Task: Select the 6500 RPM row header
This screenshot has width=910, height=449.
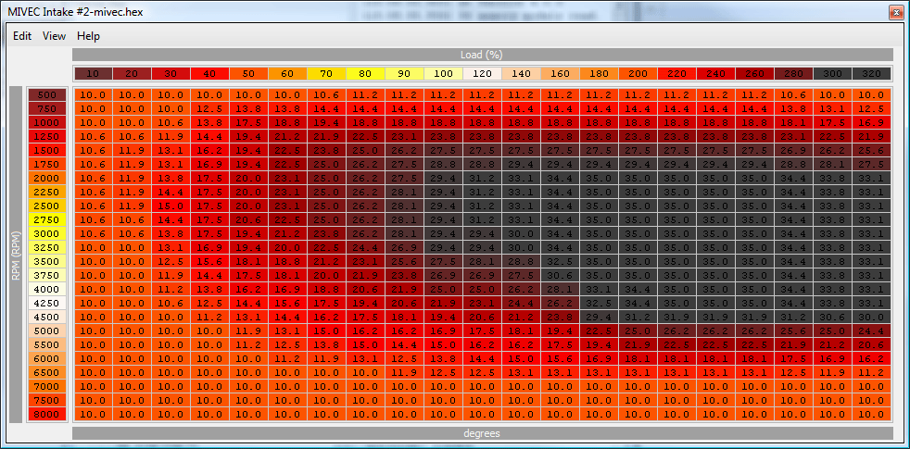Action: (x=47, y=372)
